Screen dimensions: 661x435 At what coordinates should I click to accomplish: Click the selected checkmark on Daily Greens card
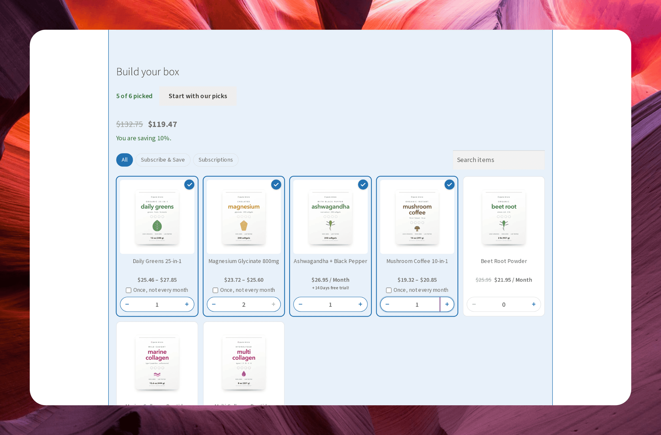189,185
